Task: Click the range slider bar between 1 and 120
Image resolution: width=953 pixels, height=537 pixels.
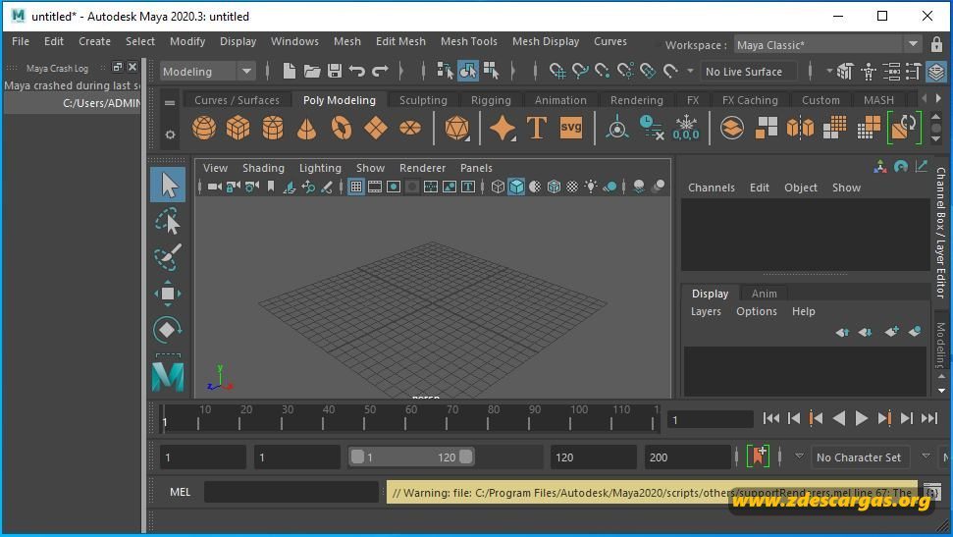Action: click(x=411, y=457)
